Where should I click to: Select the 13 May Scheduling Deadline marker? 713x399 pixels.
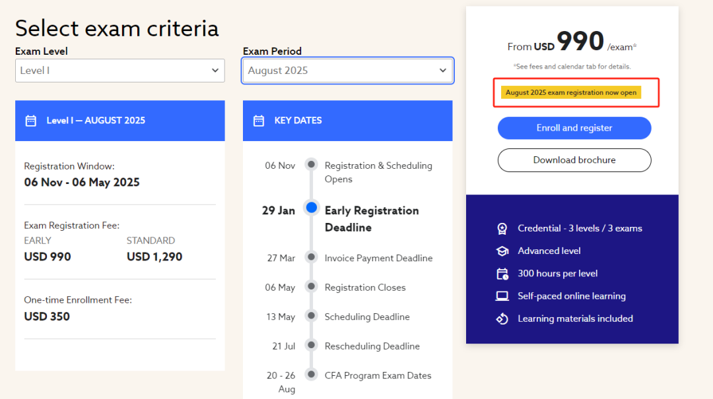pos(311,315)
